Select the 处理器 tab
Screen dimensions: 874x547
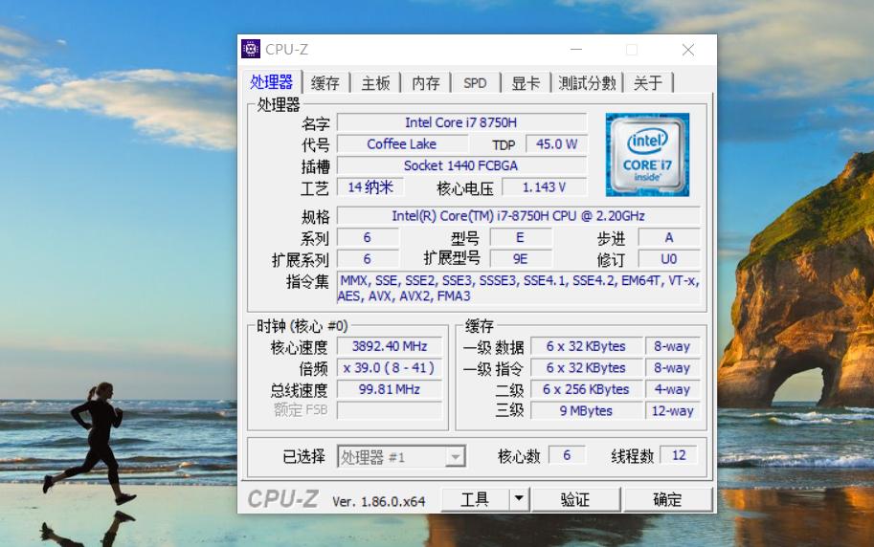(x=272, y=82)
